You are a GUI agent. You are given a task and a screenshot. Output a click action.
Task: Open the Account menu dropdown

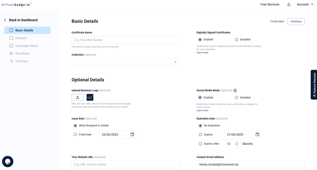(x=305, y=4)
